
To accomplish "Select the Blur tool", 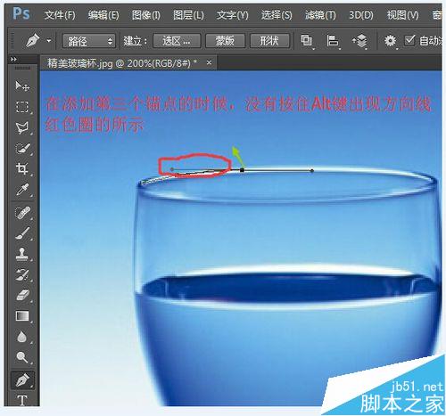I will pyautogui.click(x=22, y=337).
